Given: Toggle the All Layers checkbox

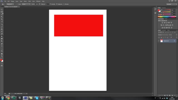Looking at the screenshot, I should tap(64, 4).
